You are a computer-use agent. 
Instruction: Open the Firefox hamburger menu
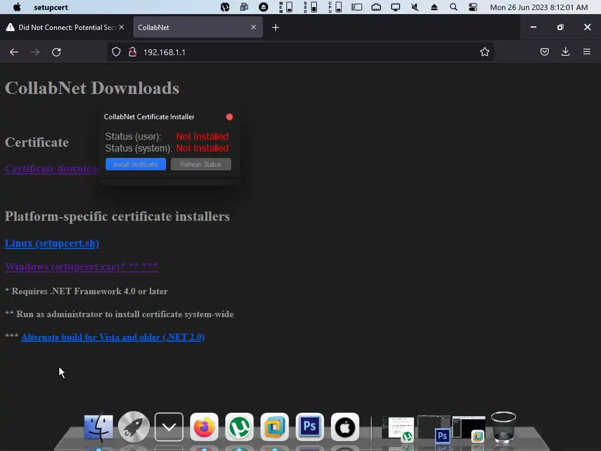(587, 52)
